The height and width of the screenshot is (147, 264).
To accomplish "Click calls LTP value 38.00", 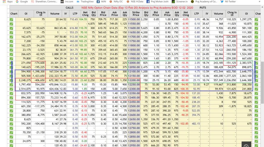I will (74, 80).
